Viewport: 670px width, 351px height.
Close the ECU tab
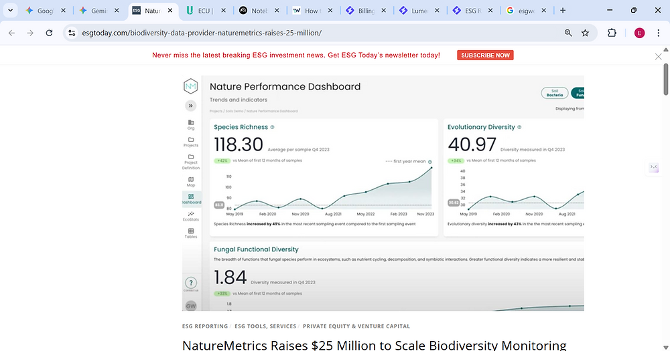pyautogui.click(x=223, y=11)
